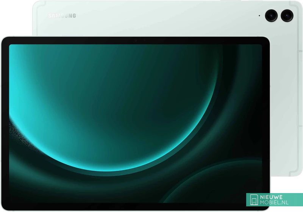Click the large teal circle on wallpaper
This screenshot has width=303, height=212.
114,114
